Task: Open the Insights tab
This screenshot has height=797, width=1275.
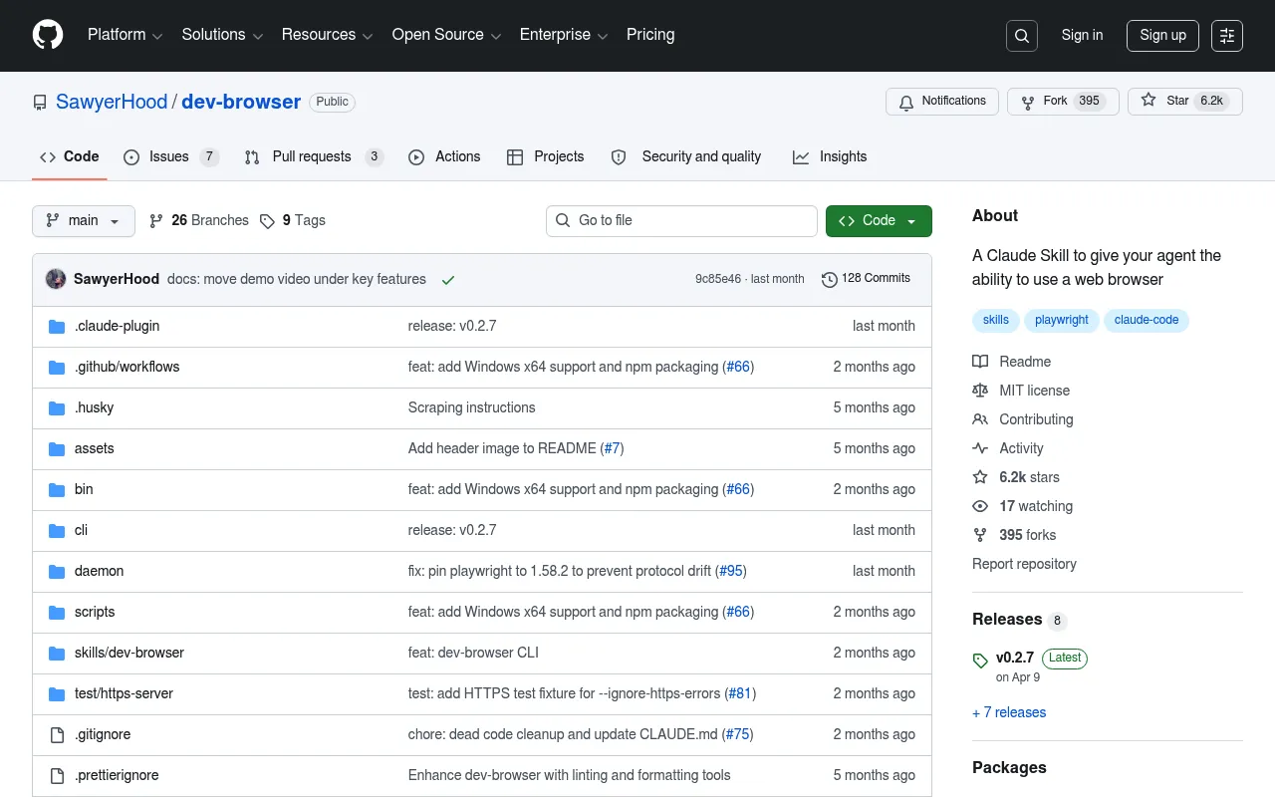Action: 830,157
